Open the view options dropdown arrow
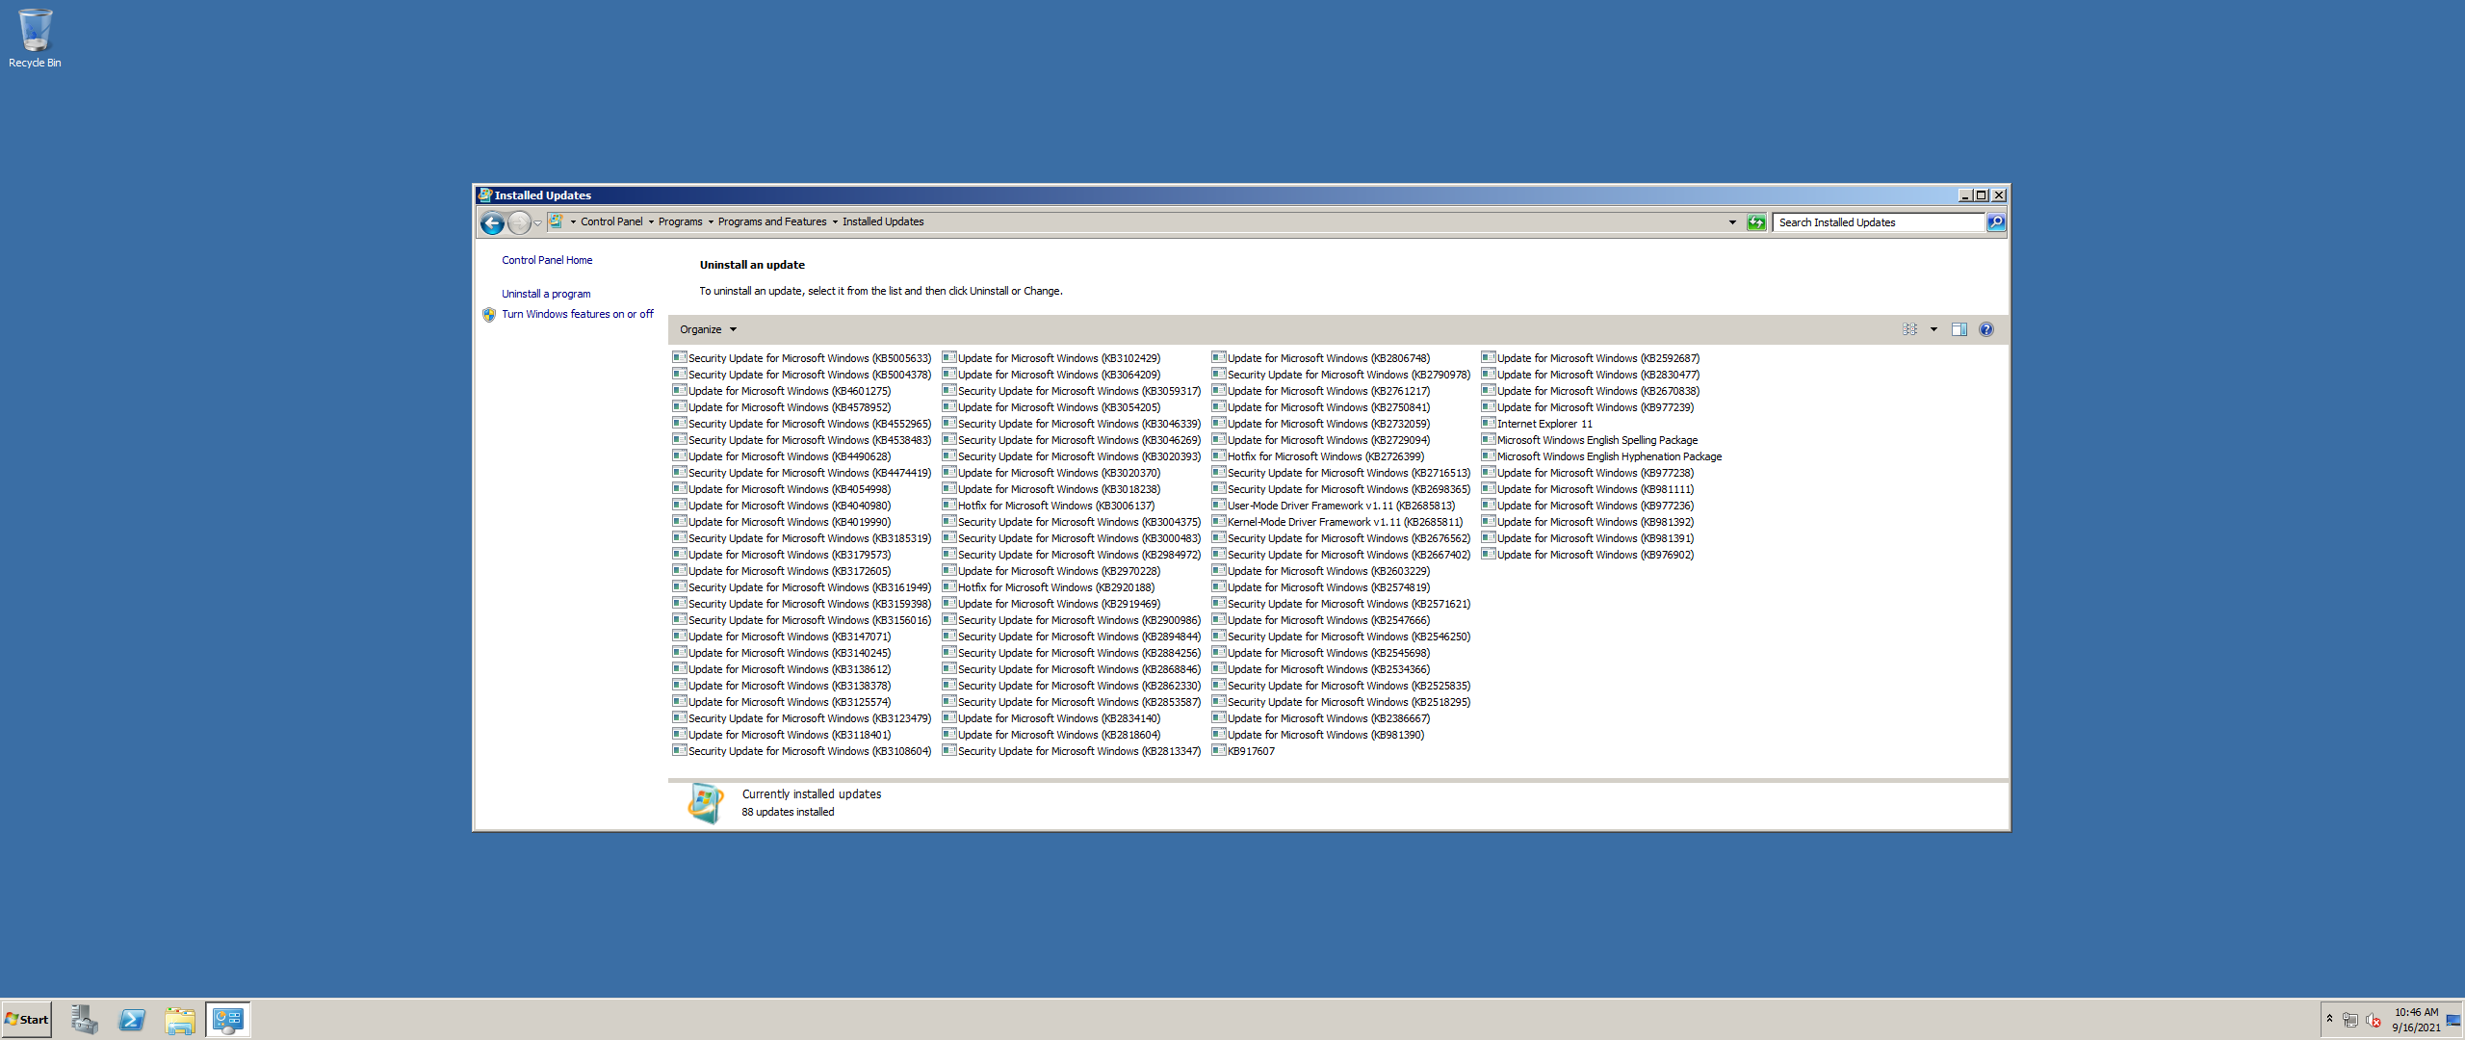This screenshot has width=2465, height=1040. [1933, 329]
